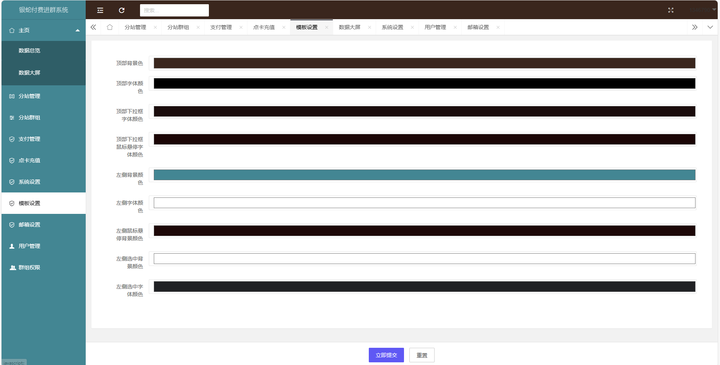Close the 模板设置 tab
Image resolution: width=720 pixels, height=365 pixels.
click(x=327, y=27)
